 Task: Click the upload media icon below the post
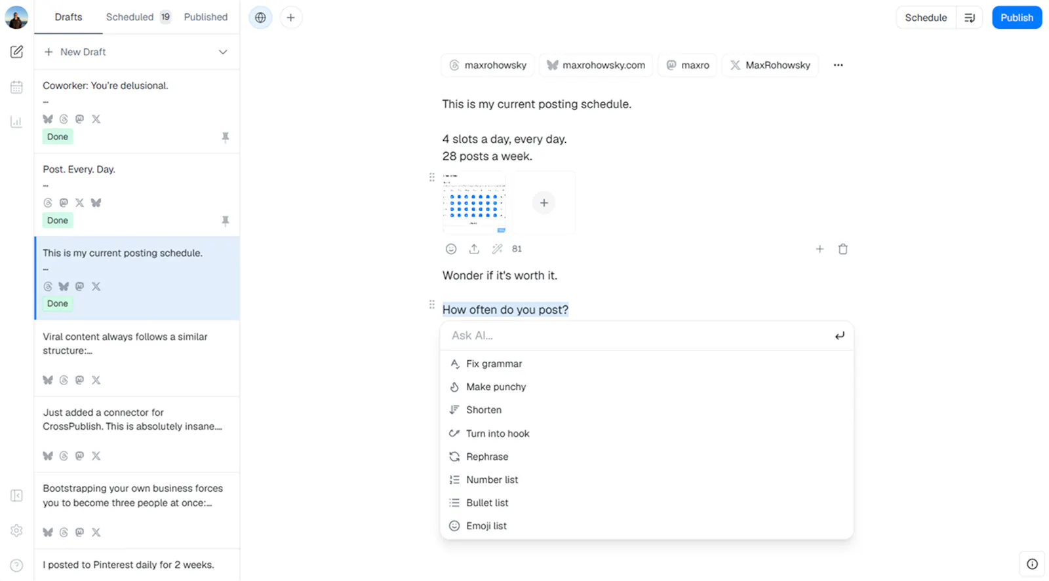[x=474, y=249]
